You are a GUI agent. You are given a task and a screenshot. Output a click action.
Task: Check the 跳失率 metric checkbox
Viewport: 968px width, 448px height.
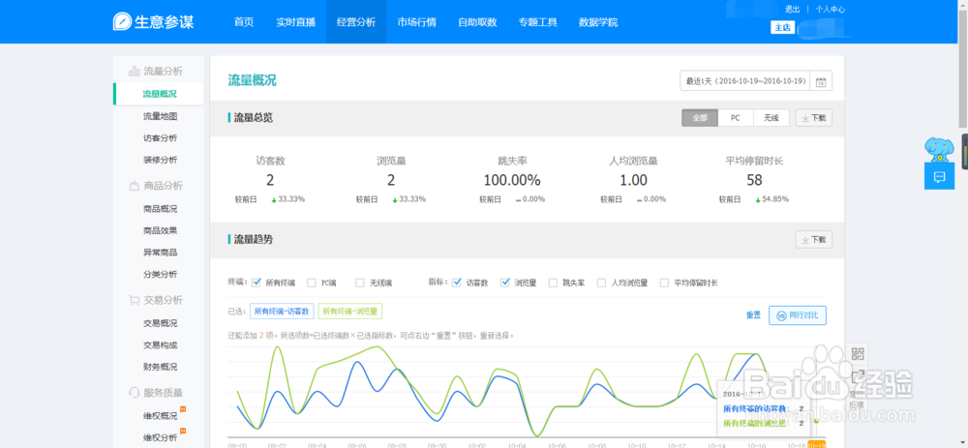(553, 283)
